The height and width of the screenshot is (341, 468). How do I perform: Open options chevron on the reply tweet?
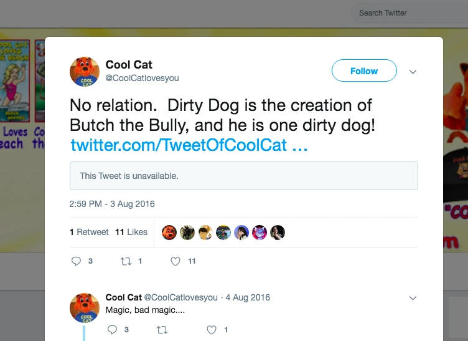coord(413,298)
